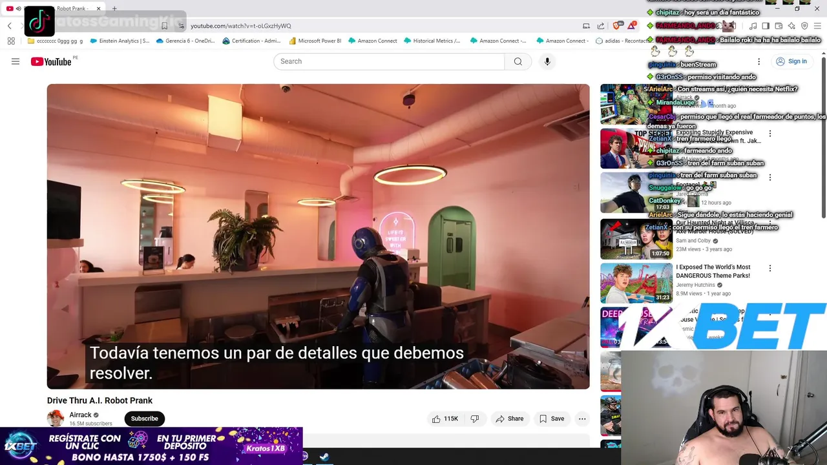This screenshot has height=465, width=827.
Task: Open Brave Shields lion icon
Action: coord(618,26)
